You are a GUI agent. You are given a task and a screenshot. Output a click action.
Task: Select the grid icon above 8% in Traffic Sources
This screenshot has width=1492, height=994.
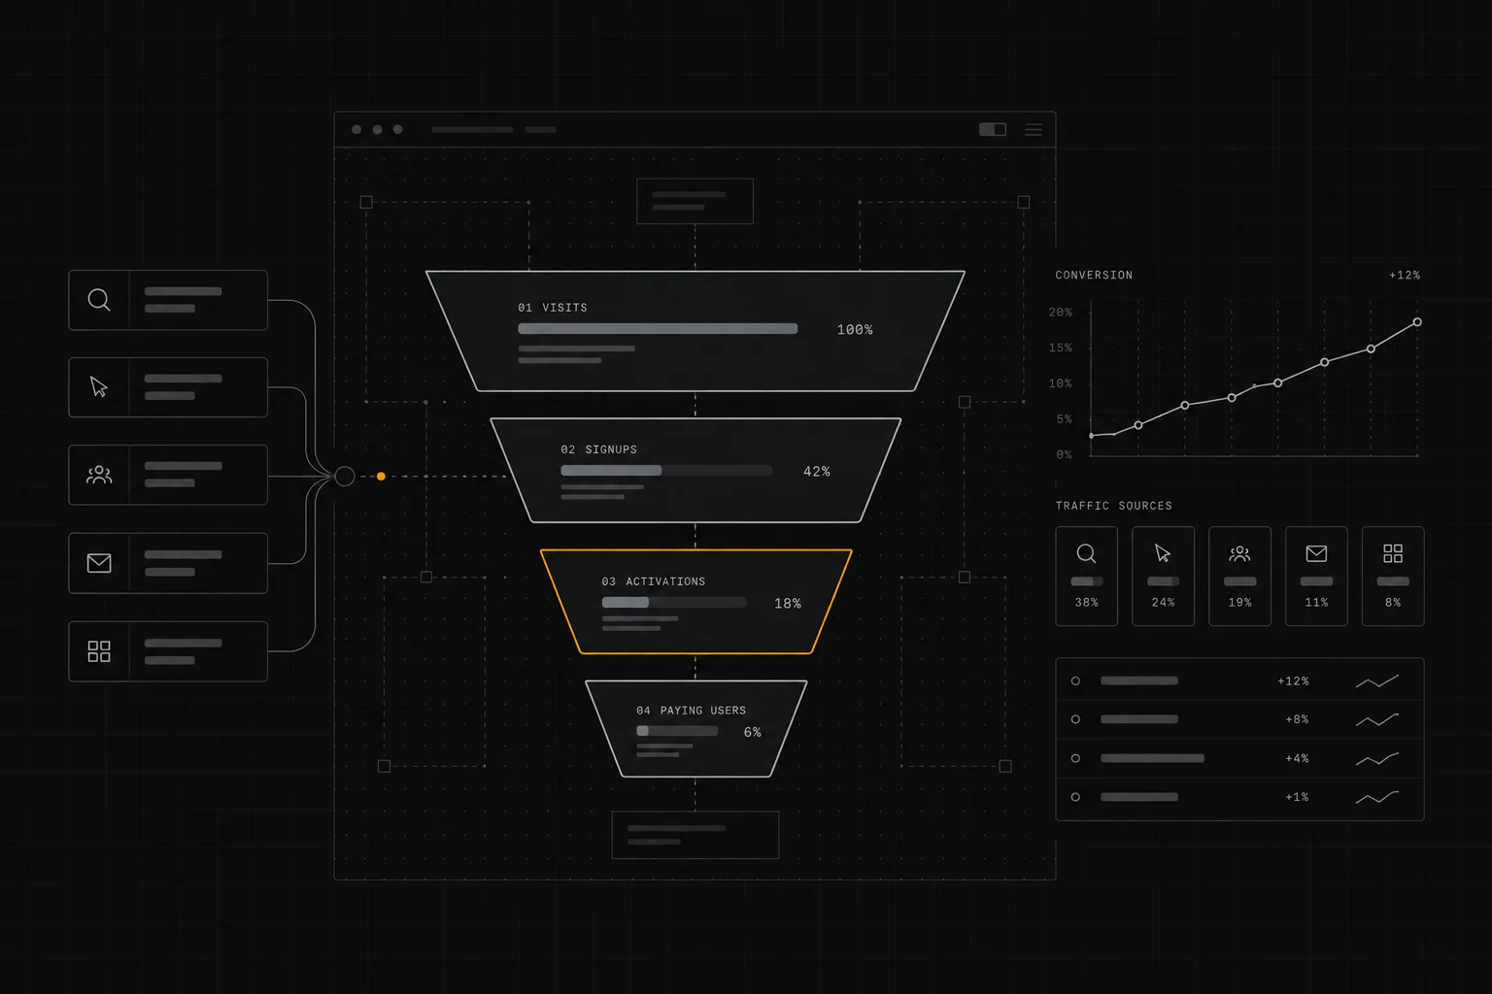pos(1393,553)
